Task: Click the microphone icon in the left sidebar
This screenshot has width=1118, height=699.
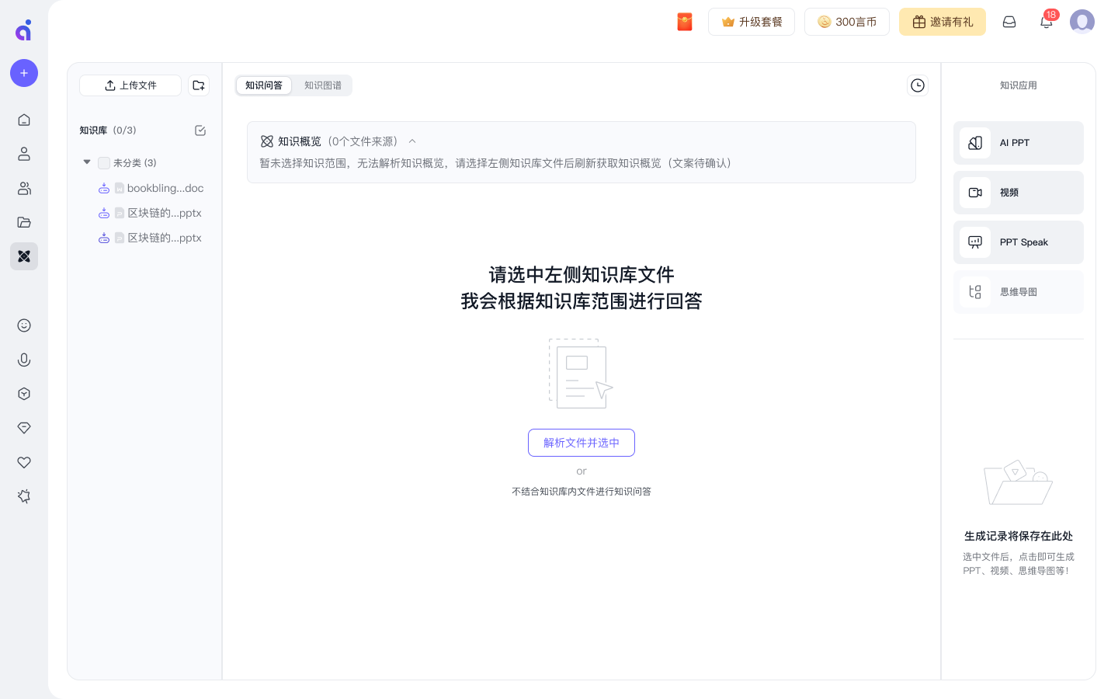Action: [x=24, y=360]
